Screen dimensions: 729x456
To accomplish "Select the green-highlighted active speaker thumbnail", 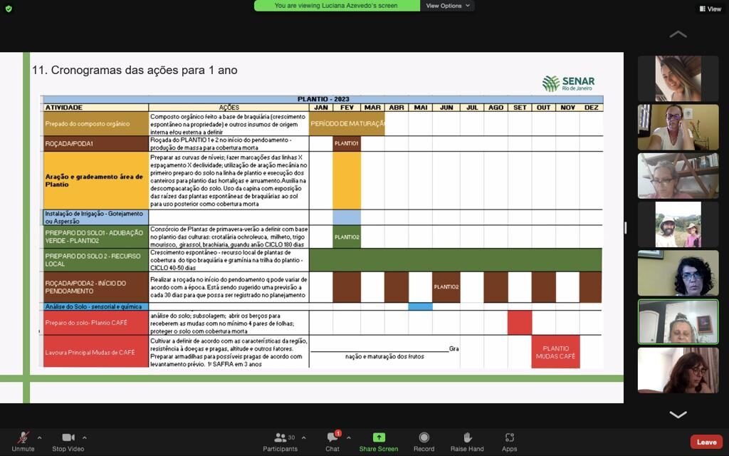I will pyautogui.click(x=678, y=321).
